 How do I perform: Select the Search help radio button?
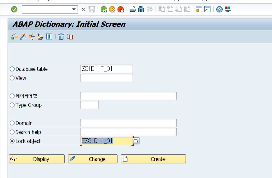point(12,132)
